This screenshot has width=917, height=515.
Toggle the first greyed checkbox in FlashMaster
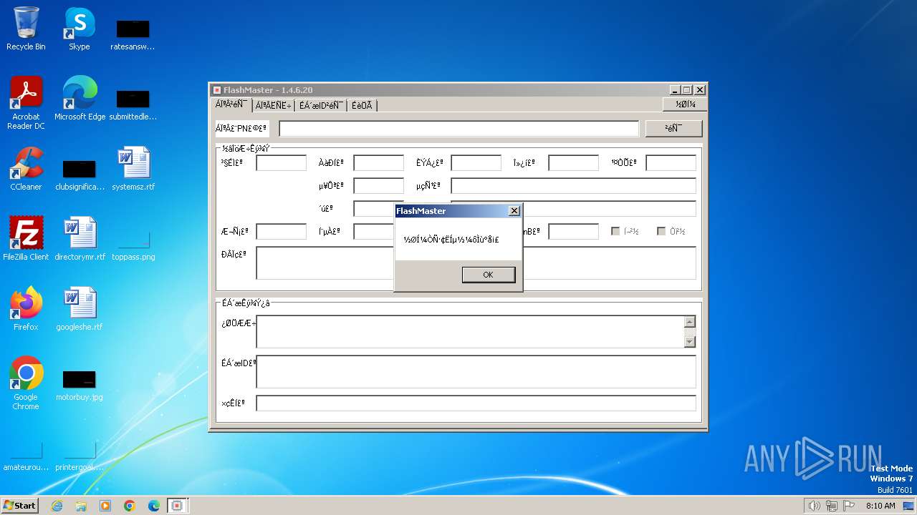[x=615, y=231]
